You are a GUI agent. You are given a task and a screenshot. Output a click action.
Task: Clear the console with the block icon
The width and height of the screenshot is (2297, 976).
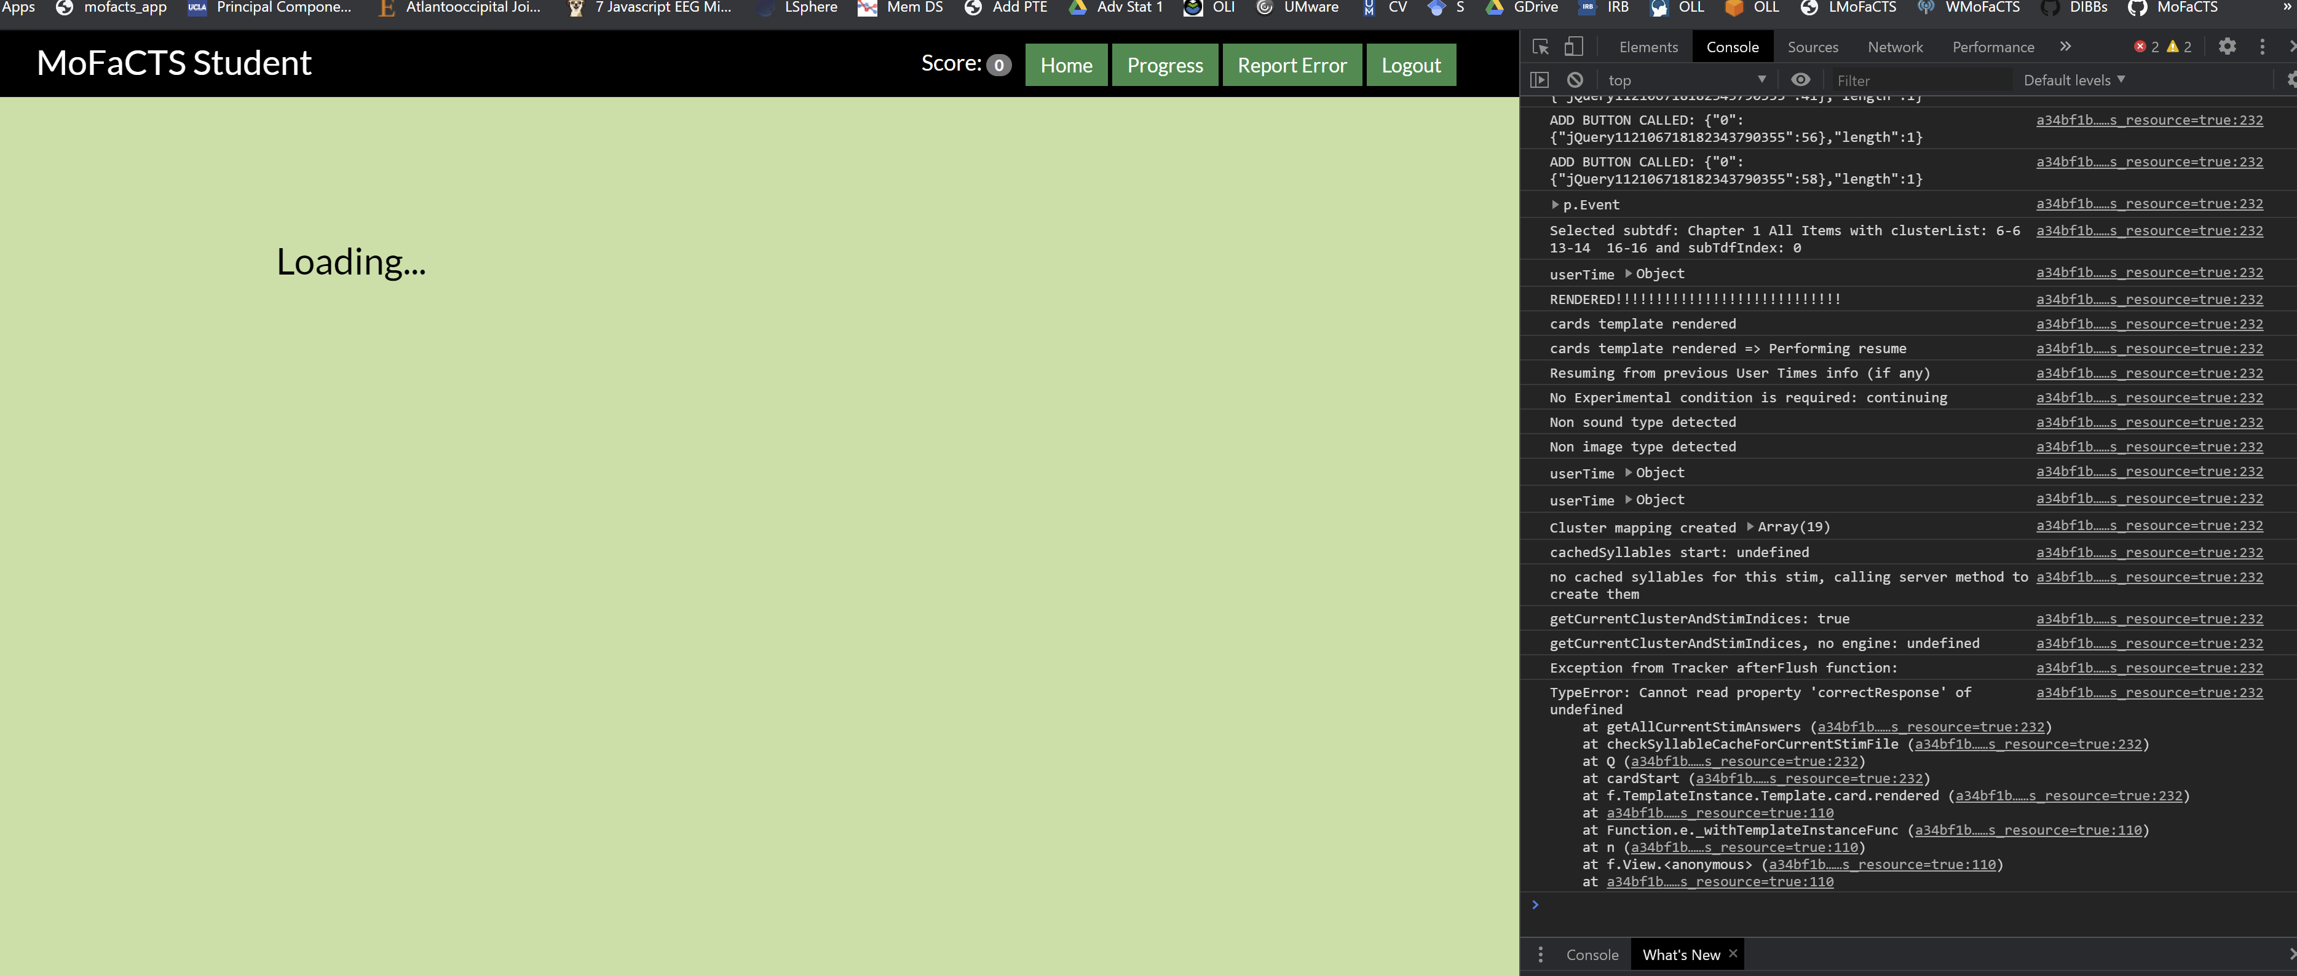[x=1575, y=79]
